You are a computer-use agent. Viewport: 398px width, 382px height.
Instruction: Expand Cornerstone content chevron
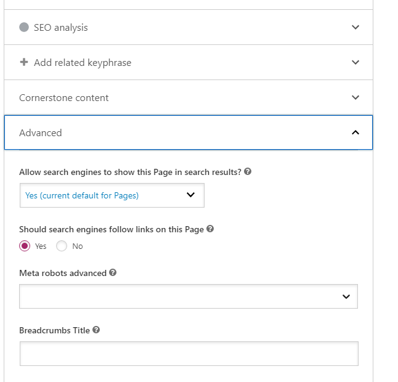[355, 97]
